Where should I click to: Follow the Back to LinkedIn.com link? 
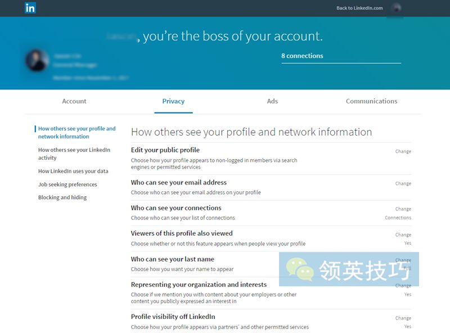[359, 8]
